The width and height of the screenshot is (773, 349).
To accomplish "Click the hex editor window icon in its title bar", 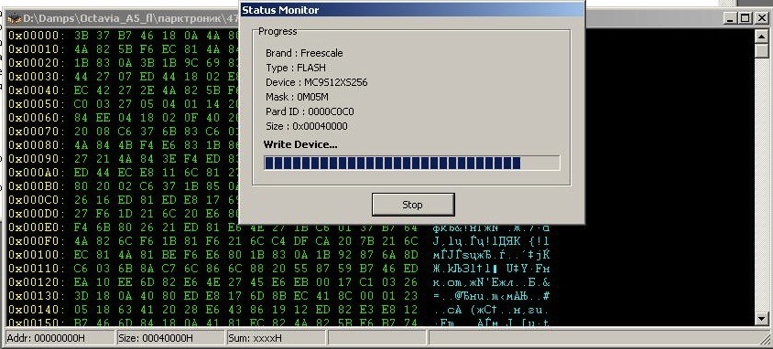I will [x=15, y=19].
